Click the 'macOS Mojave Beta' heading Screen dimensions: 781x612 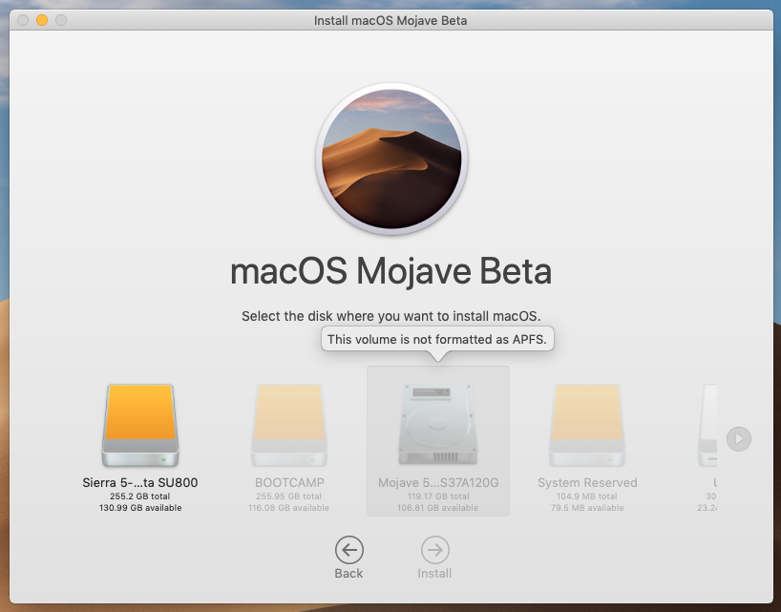pyautogui.click(x=391, y=271)
